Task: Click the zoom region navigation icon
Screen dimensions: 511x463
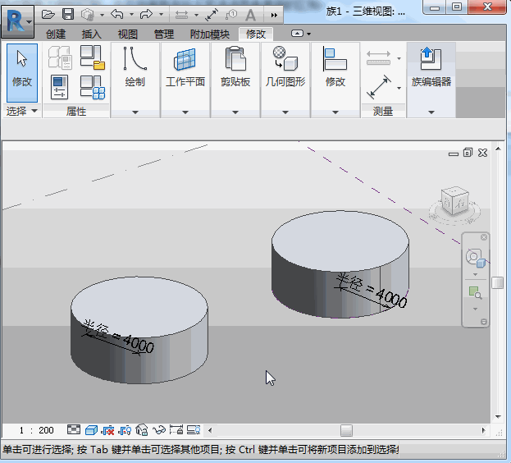Action: 476,291
